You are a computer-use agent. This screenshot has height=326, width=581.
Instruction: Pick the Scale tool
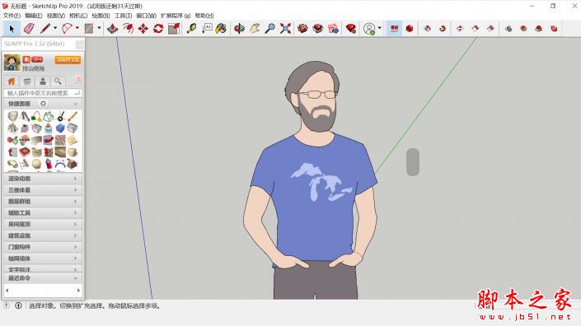tap(174, 29)
